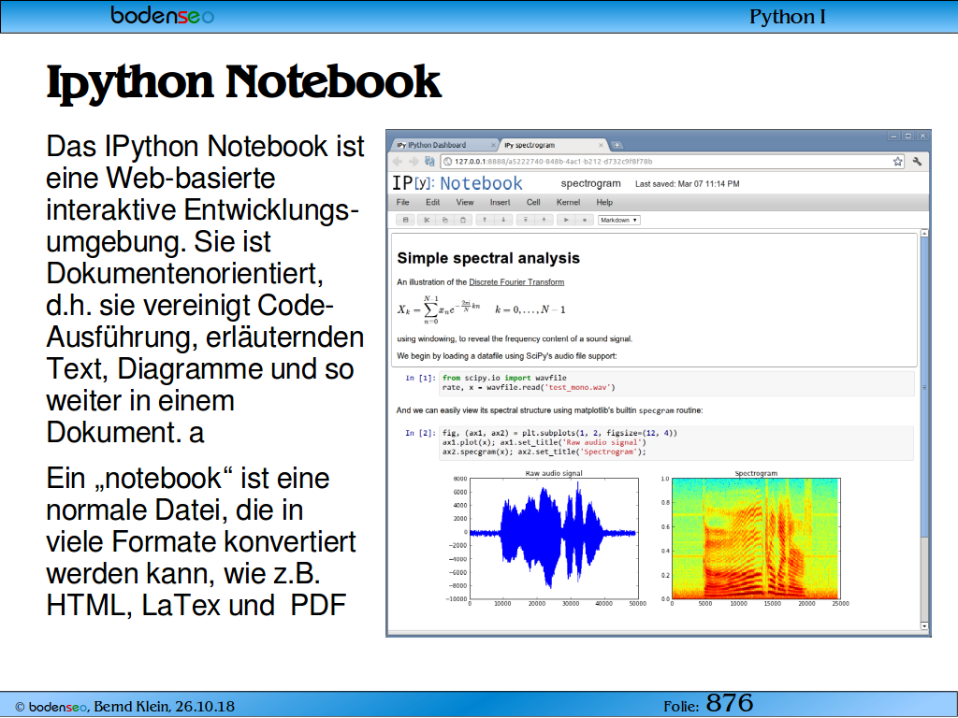The width and height of the screenshot is (958, 718).
Task: Paste cell using the clipboard toolbar icon
Action: pos(463,220)
